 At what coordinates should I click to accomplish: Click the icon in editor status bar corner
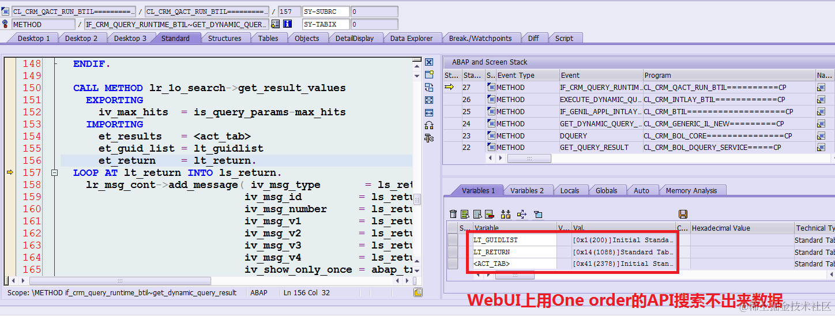coord(417,293)
